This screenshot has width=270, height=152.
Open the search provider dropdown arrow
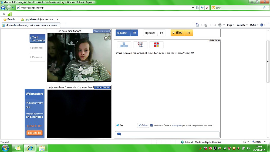tap(268, 8)
